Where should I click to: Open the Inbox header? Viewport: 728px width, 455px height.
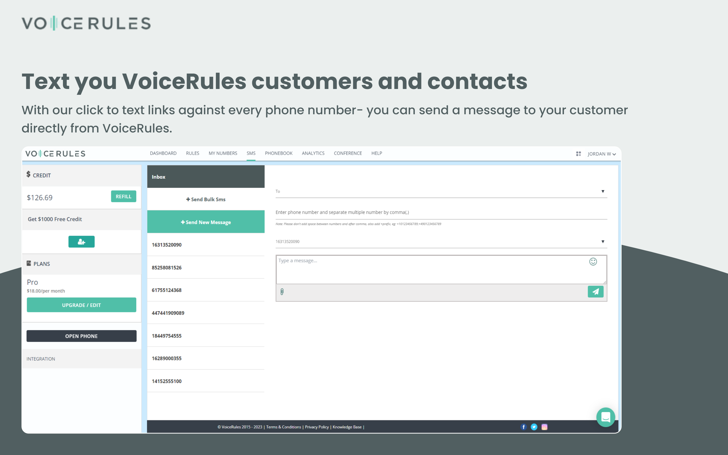(206, 177)
